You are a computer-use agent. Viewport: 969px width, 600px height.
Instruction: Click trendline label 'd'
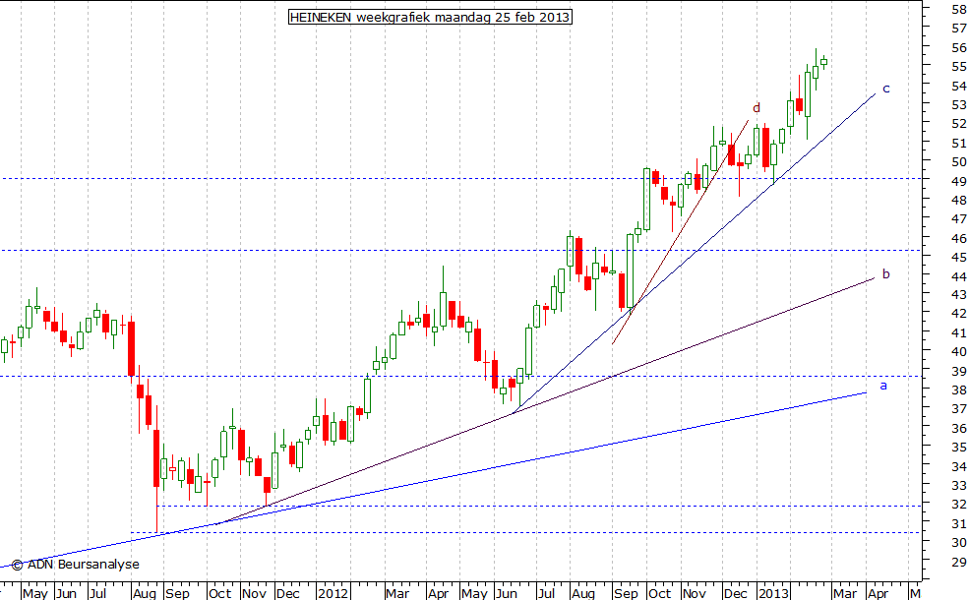[x=757, y=108]
